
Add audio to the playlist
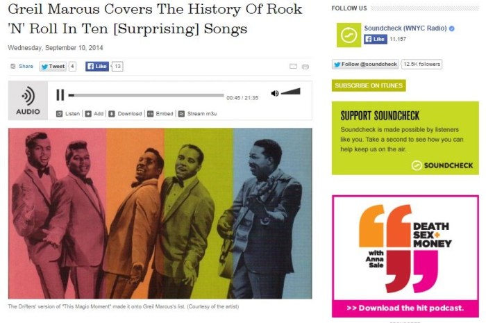94,114
